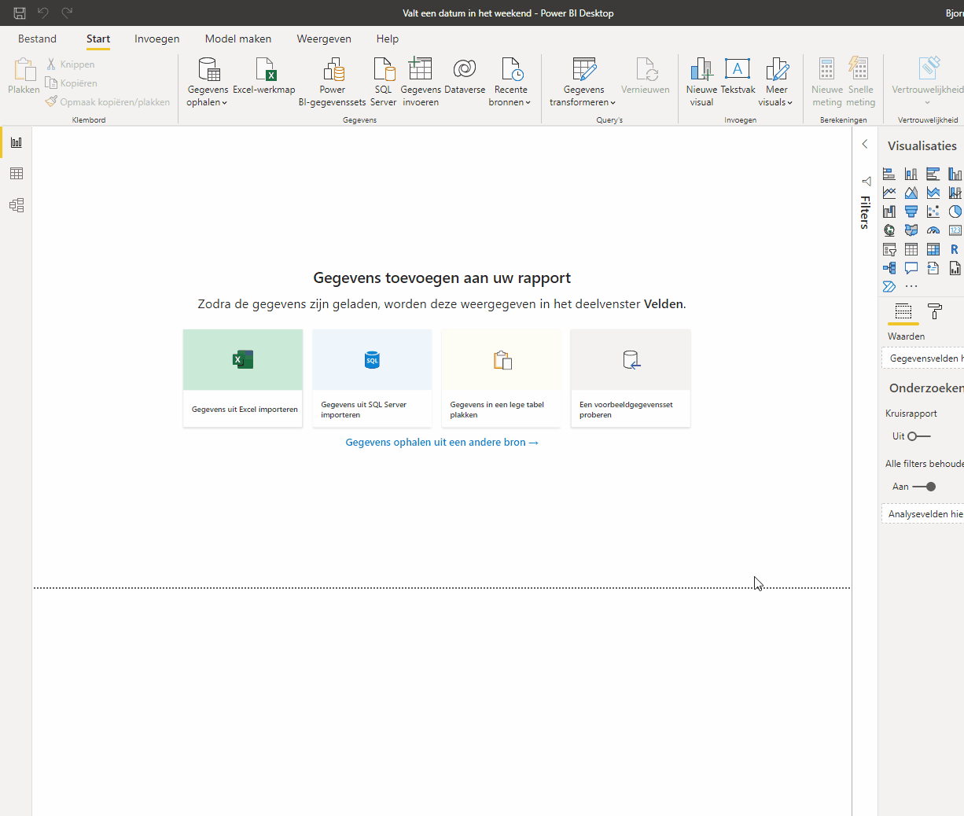Select the line chart visual
This screenshot has height=816, width=964.
pyautogui.click(x=889, y=193)
